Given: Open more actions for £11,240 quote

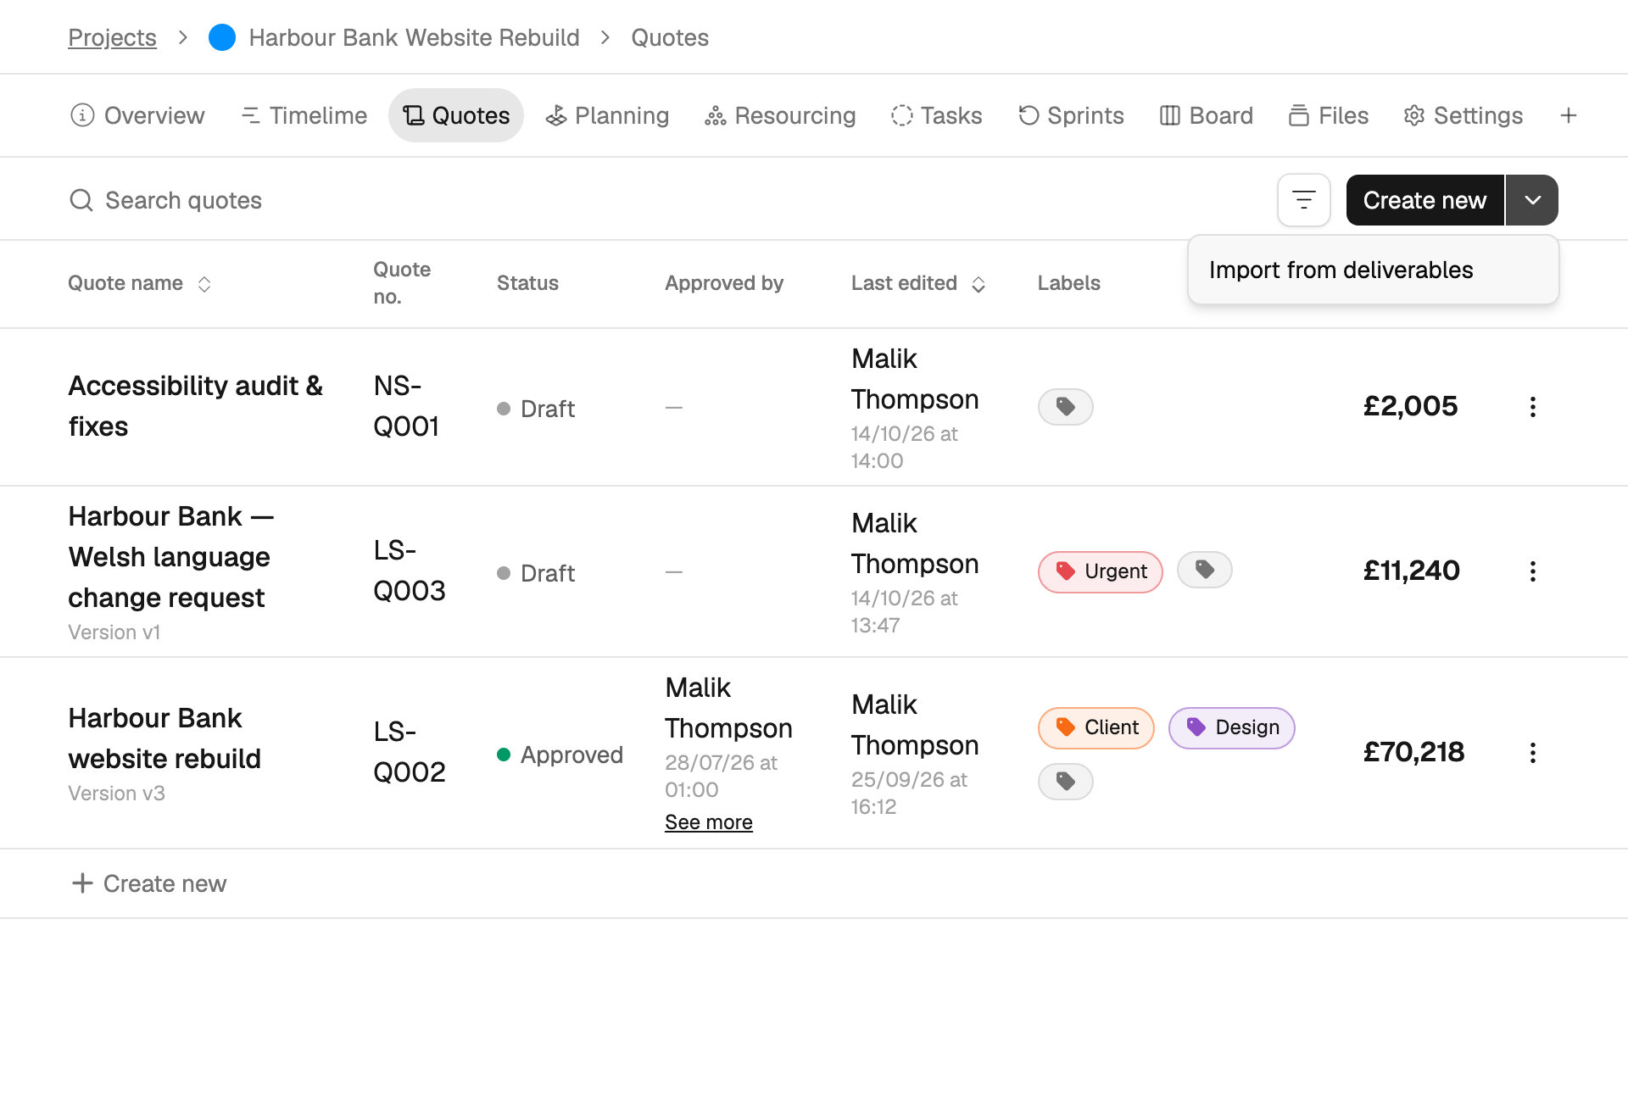Looking at the screenshot, I should point(1532,571).
